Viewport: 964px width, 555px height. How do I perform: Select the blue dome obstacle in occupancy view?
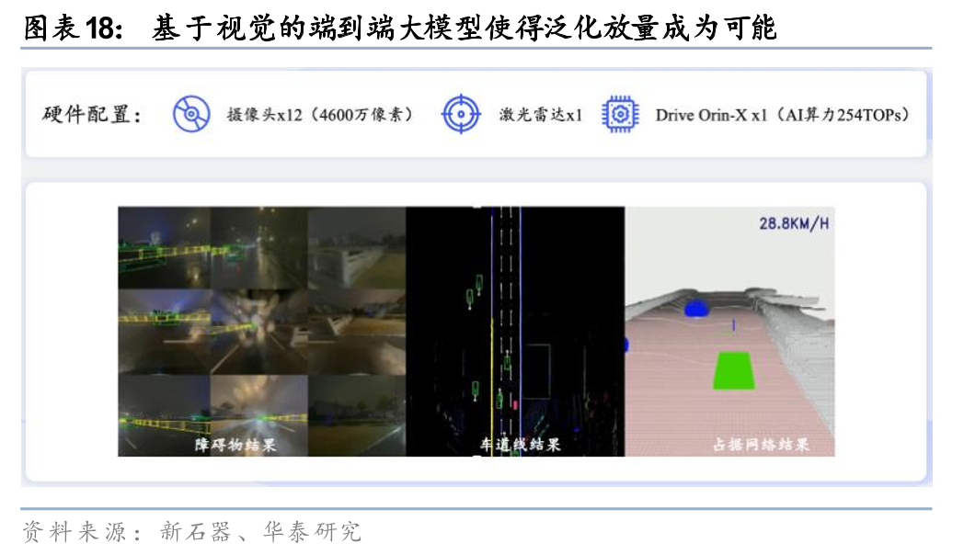tap(702, 309)
